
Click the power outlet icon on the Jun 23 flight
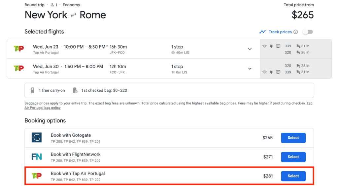pos(271,46)
